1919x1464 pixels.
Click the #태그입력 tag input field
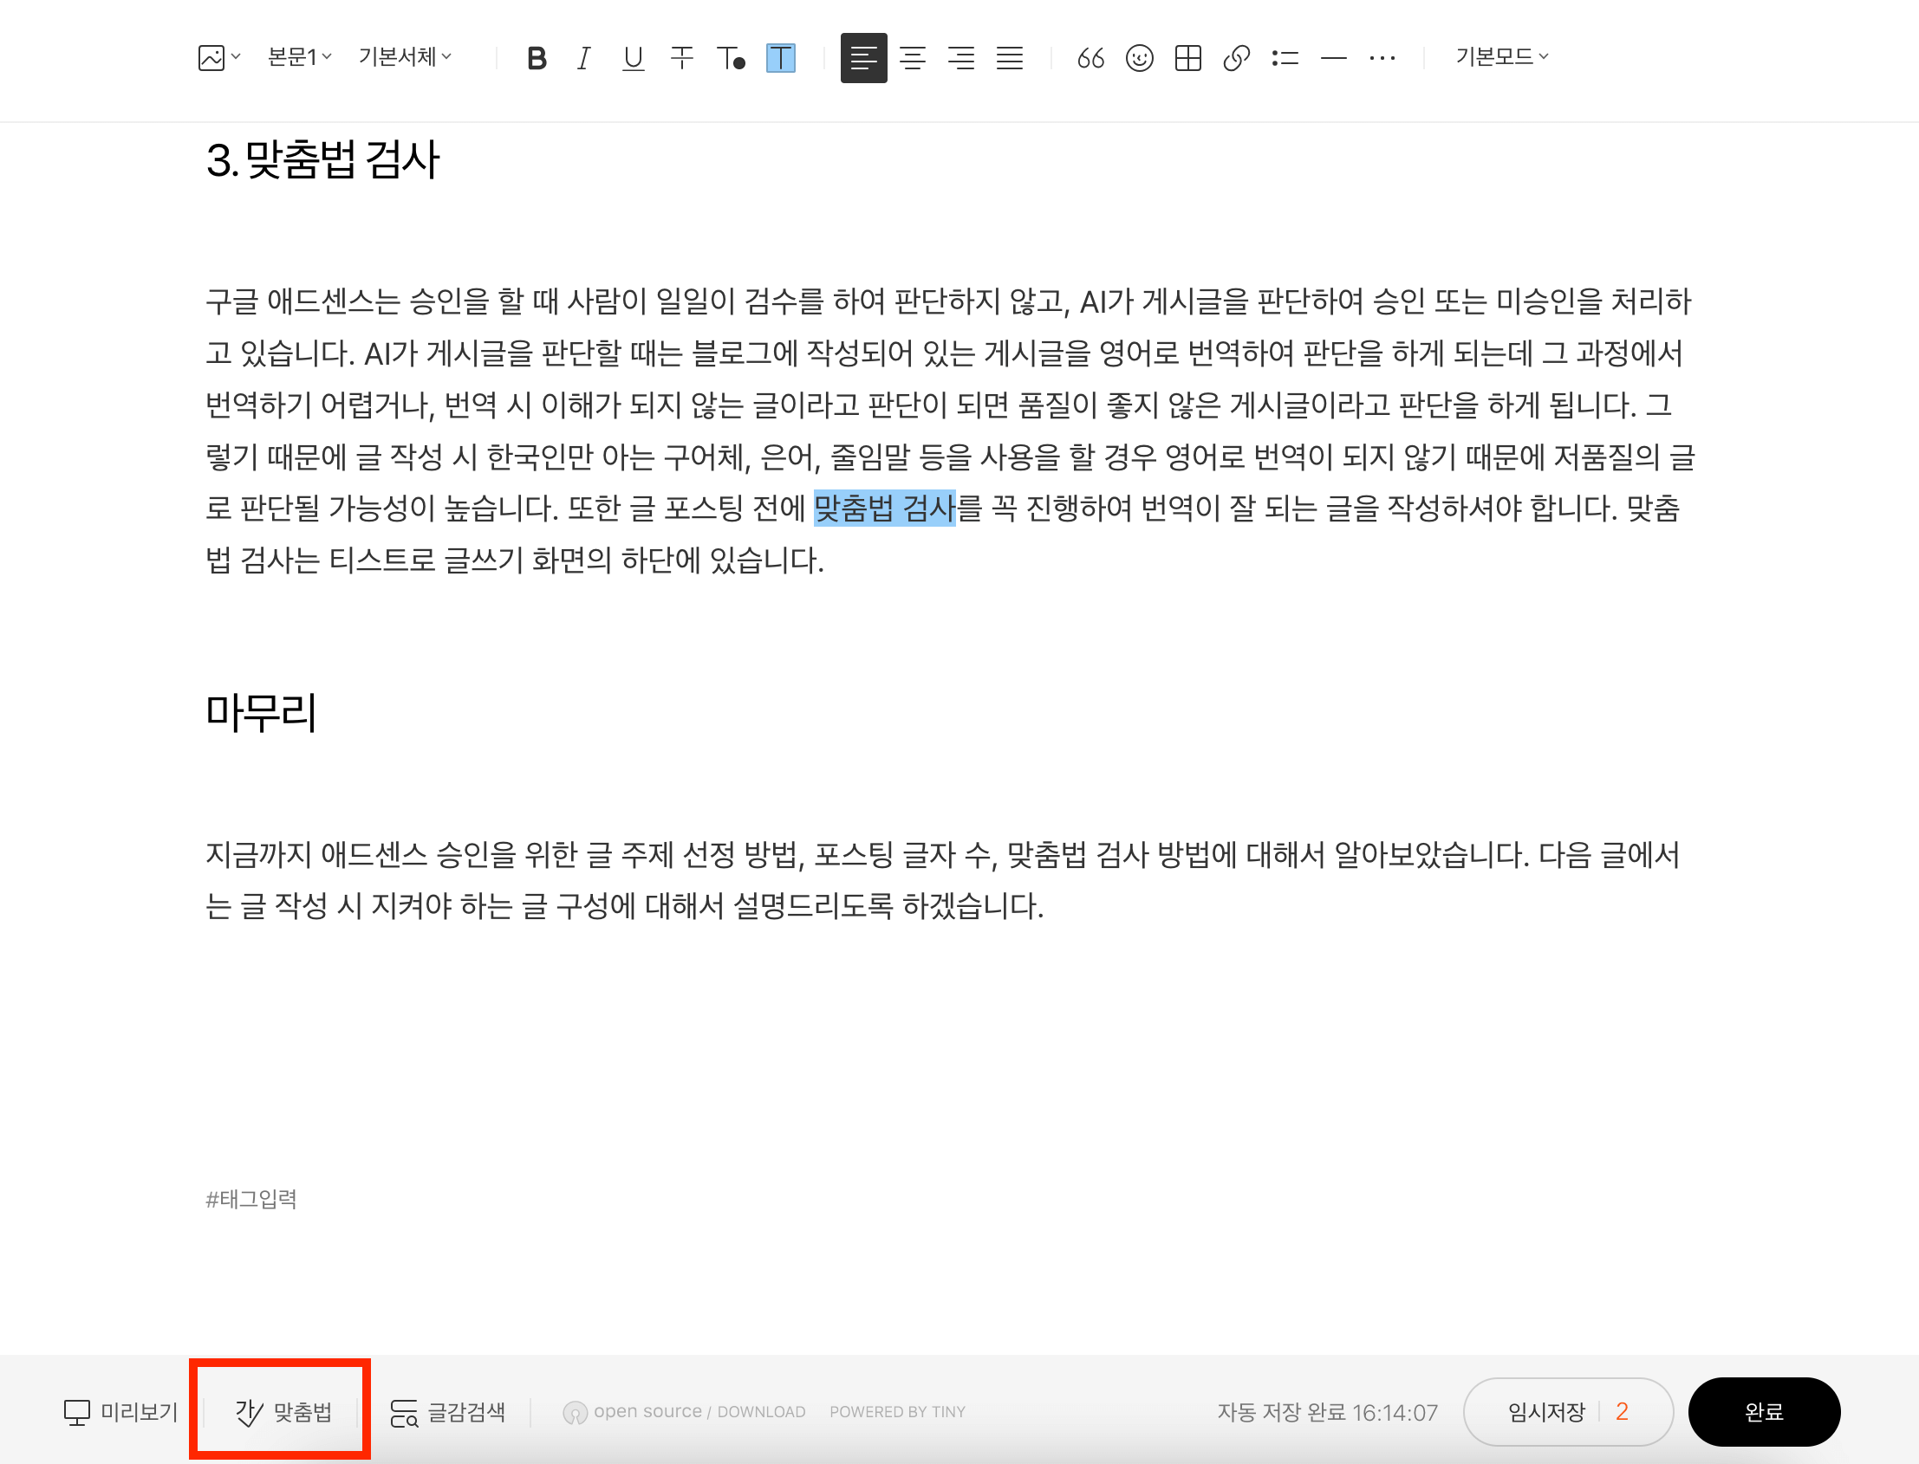point(251,1199)
